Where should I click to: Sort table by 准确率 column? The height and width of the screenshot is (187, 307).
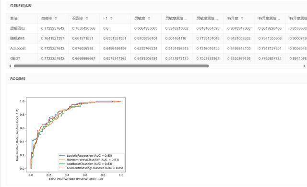tap(56, 18)
